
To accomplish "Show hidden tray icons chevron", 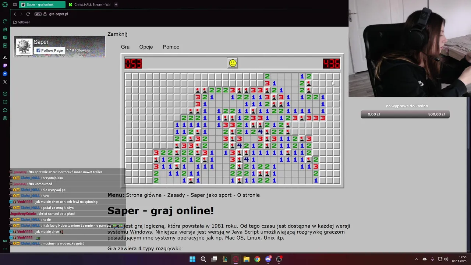I will point(417,259).
